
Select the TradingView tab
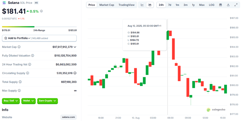click(126, 5)
